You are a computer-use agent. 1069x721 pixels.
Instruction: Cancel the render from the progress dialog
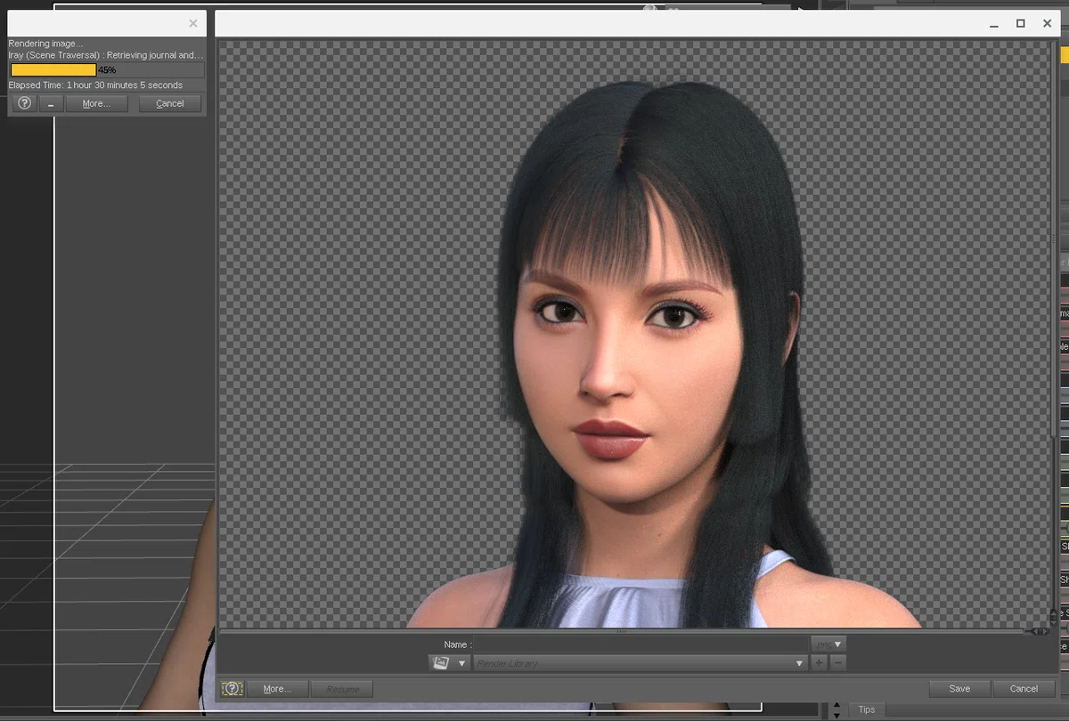pyautogui.click(x=170, y=103)
